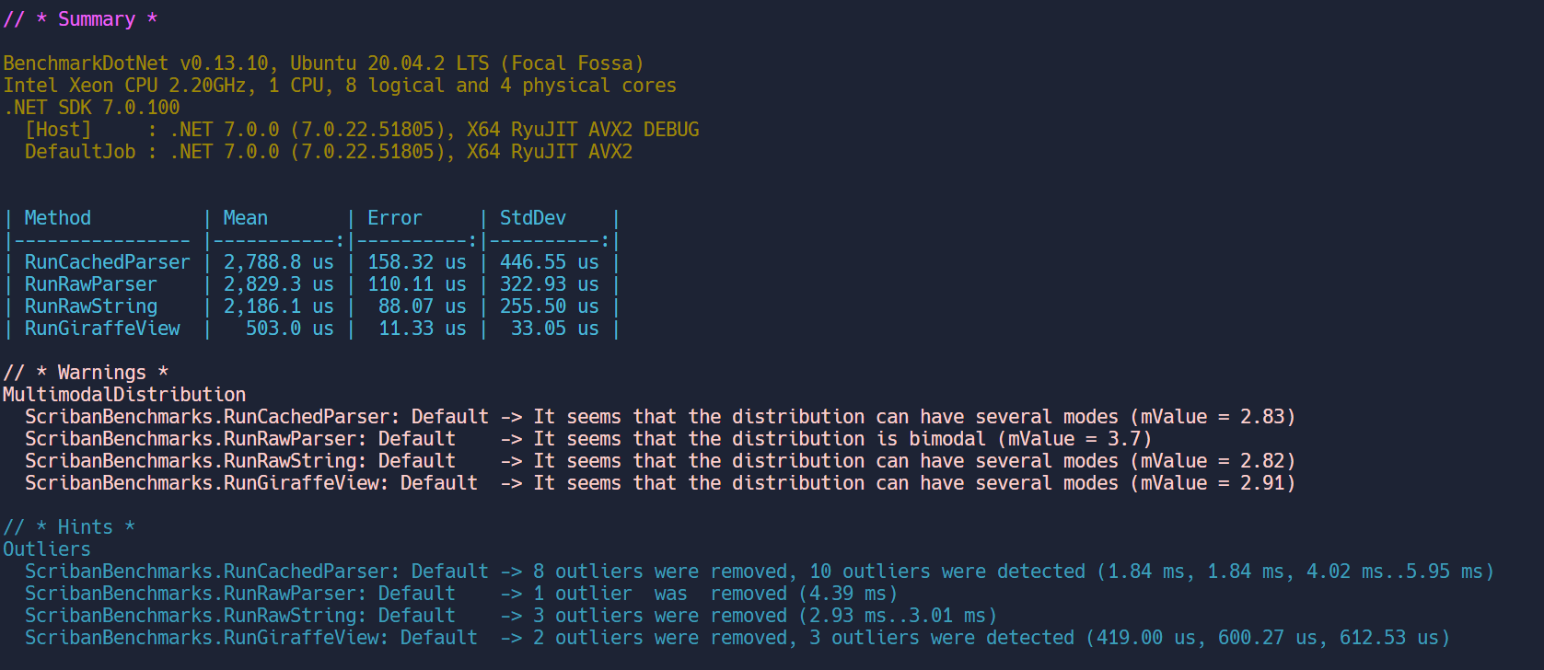Click the Error column header

tap(394, 218)
